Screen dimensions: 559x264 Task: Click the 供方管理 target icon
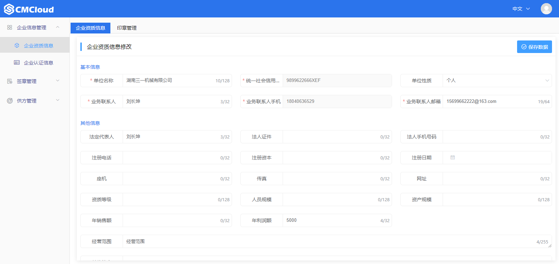pyautogui.click(x=10, y=101)
